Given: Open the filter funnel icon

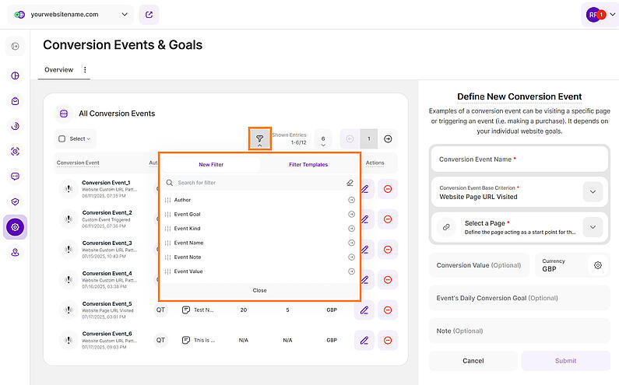Looking at the screenshot, I should click(260, 138).
